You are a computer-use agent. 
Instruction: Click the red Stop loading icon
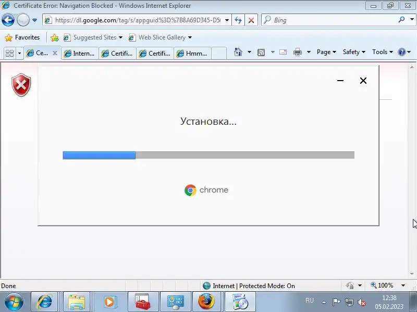(x=251, y=20)
